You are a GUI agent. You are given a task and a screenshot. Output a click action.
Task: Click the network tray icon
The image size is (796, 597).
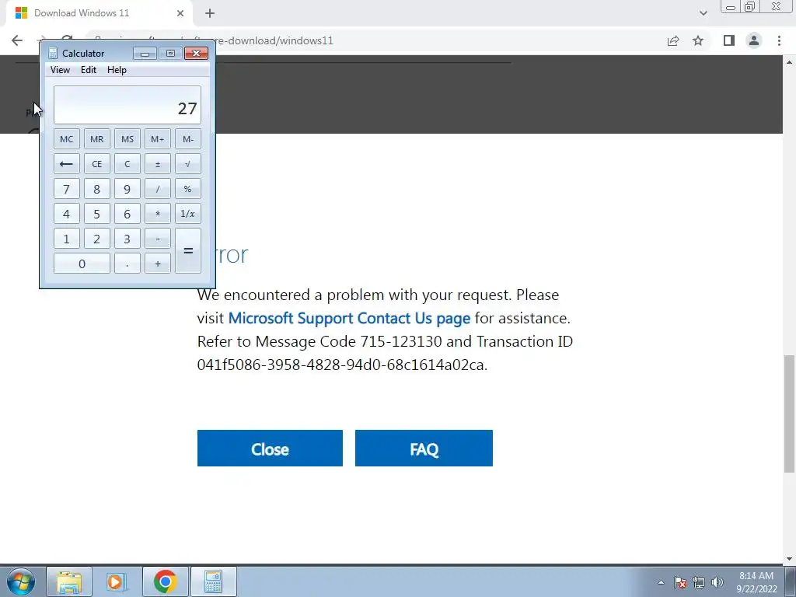click(x=699, y=582)
